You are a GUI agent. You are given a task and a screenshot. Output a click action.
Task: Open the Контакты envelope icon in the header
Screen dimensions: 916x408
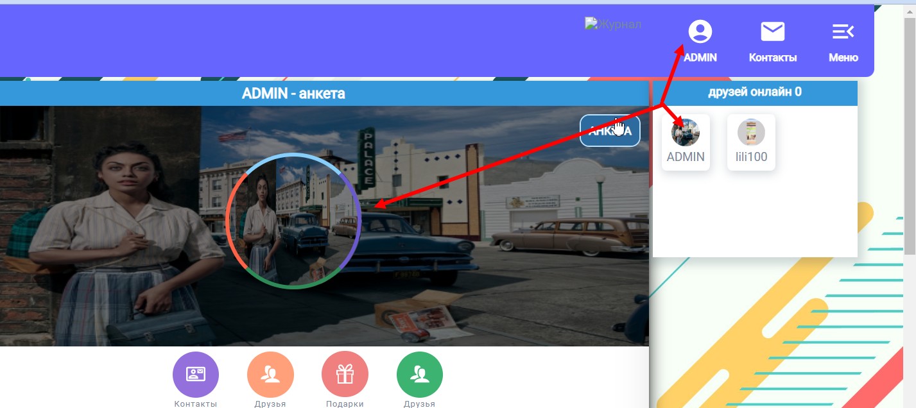tap(773, 31)
